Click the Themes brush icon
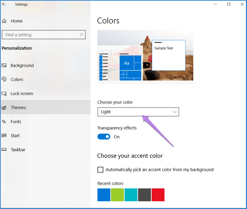Image resolution: width=247 pixels, height=209 pixels. tap(4, 108)
